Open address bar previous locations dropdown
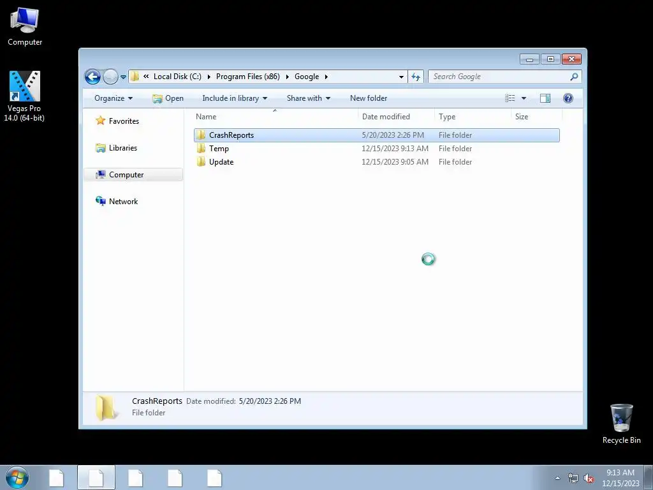 (x=401, y=77)
